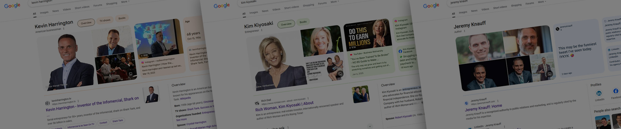
Task: Click the Google logo in the Kim Kiyosaki window
Action: click(222, 5)
